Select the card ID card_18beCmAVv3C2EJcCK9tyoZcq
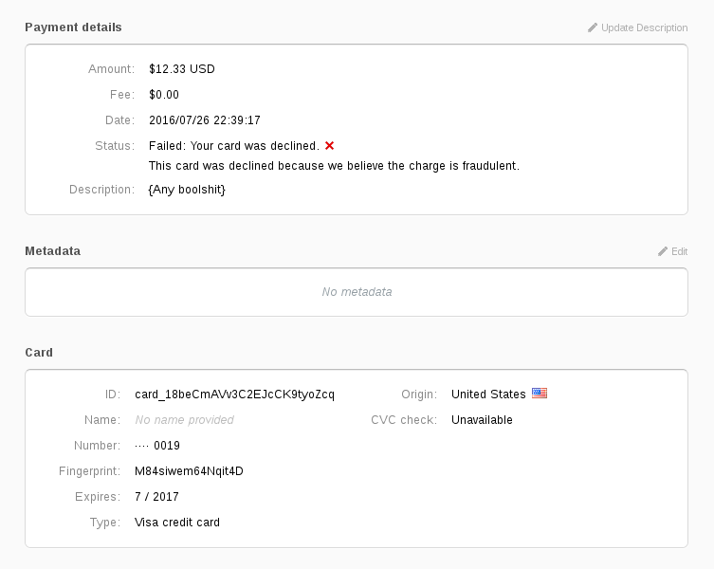 click(234, 395)
